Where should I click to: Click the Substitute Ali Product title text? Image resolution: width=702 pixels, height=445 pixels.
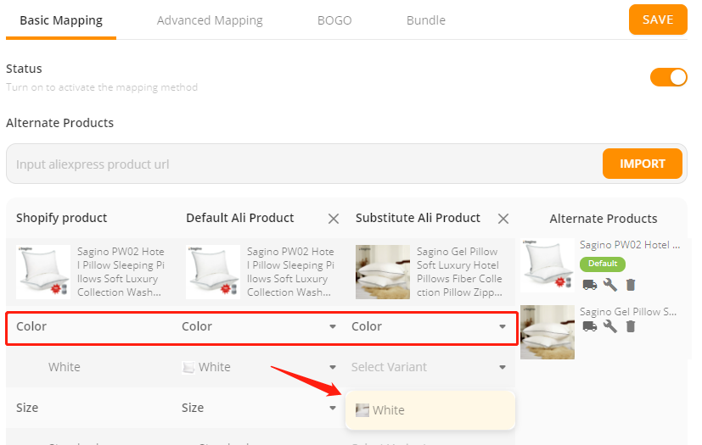(459, 272)
